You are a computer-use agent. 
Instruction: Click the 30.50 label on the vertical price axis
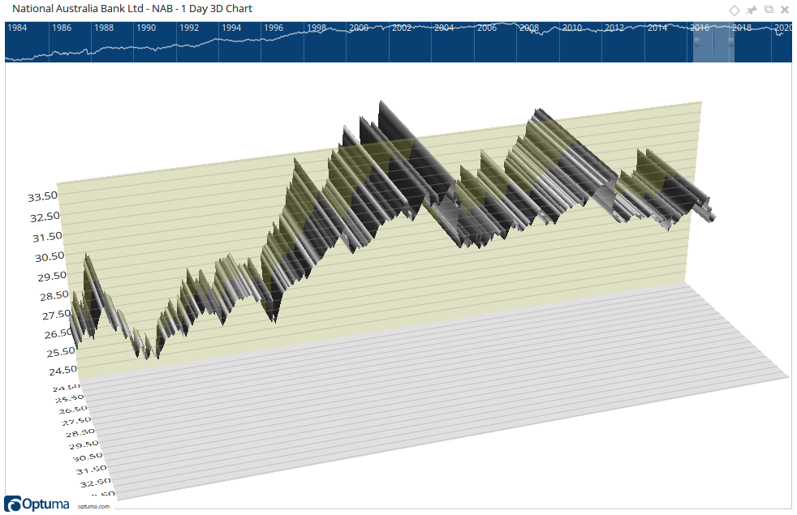(x=50, y=257)
